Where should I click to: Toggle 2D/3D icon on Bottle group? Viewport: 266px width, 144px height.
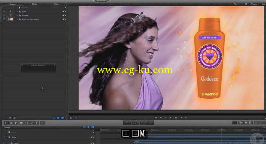coord(63,11)
